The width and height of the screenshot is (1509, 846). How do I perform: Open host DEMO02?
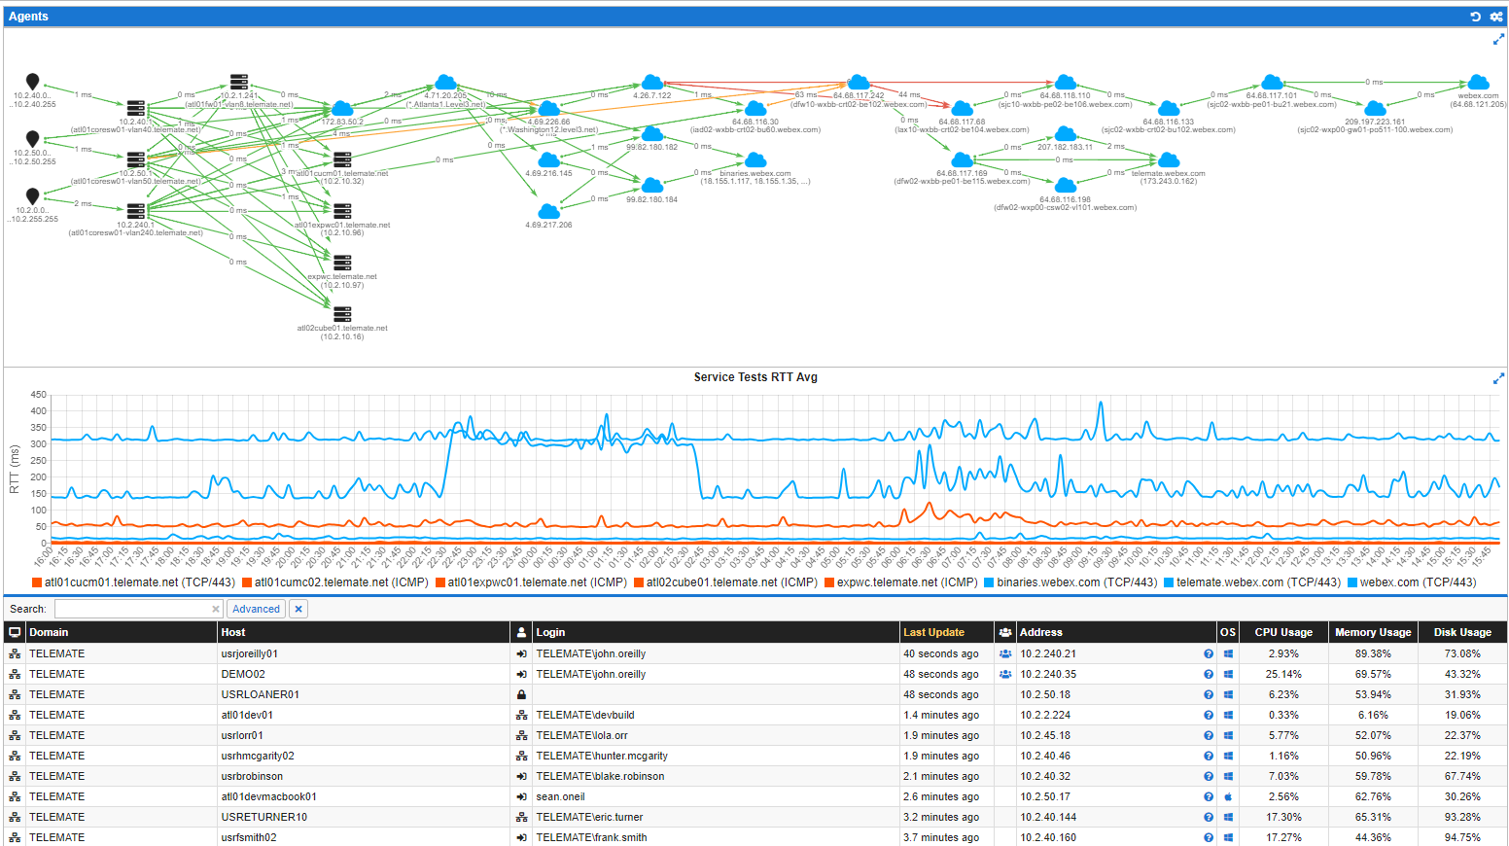pyautogui.click(x=243, y=675)
